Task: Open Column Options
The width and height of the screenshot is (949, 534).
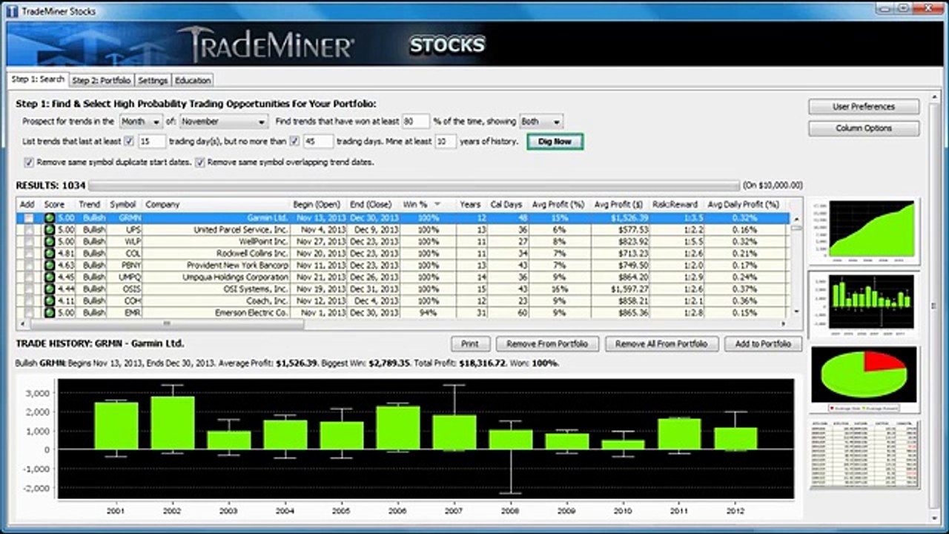Action: [x=864, y=128]
